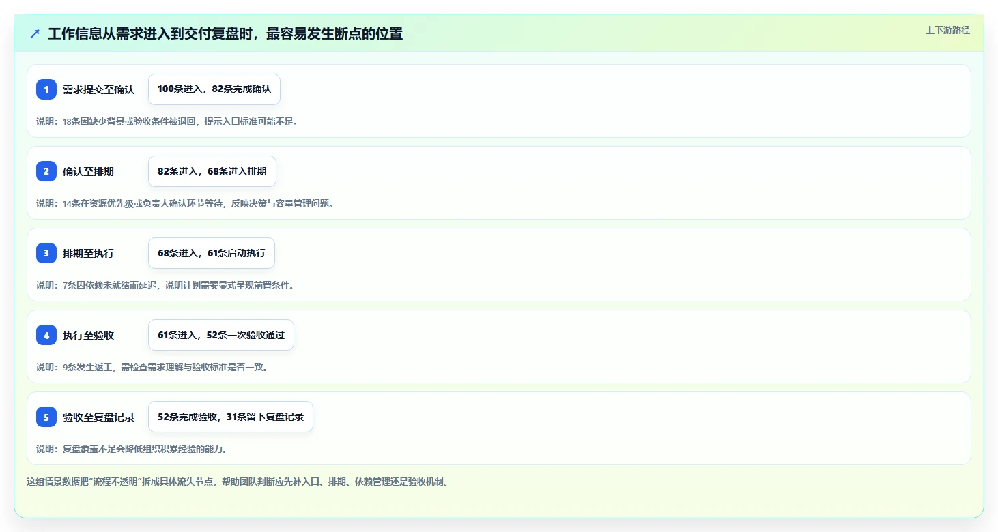Click the footer summary starting 这组情景数据

[x=238, y=482]
